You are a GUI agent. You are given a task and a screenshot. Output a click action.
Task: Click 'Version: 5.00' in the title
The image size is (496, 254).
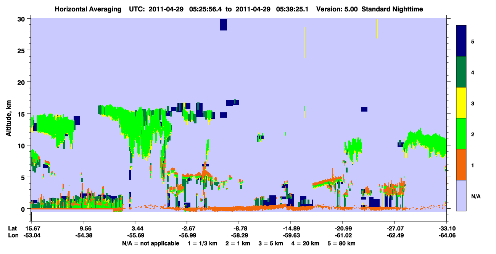click(x=337, y=9)
